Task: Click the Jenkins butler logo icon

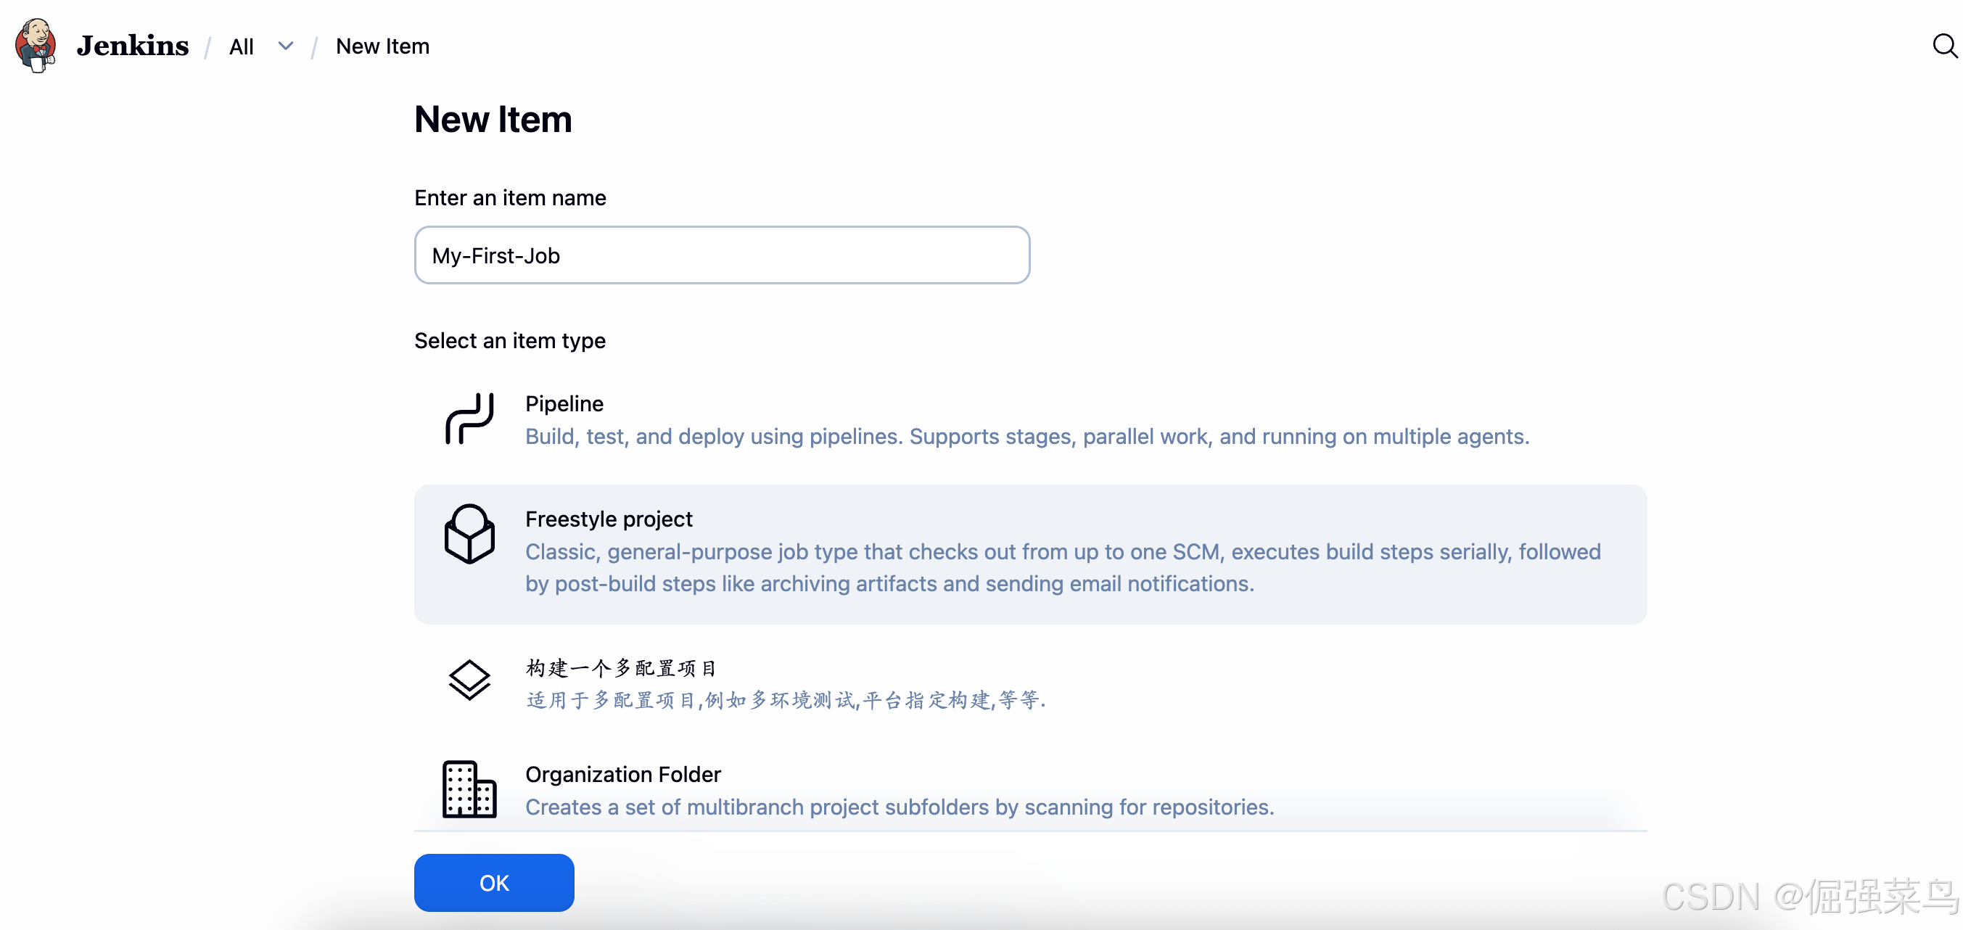Action: 36,46
